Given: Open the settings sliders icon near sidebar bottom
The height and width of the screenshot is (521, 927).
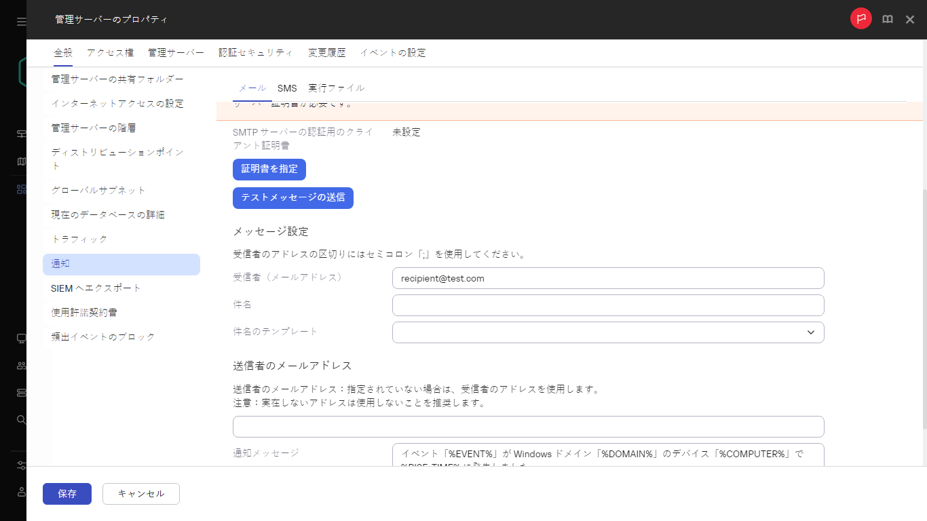Looking at the screenshot, I should 20,465.
